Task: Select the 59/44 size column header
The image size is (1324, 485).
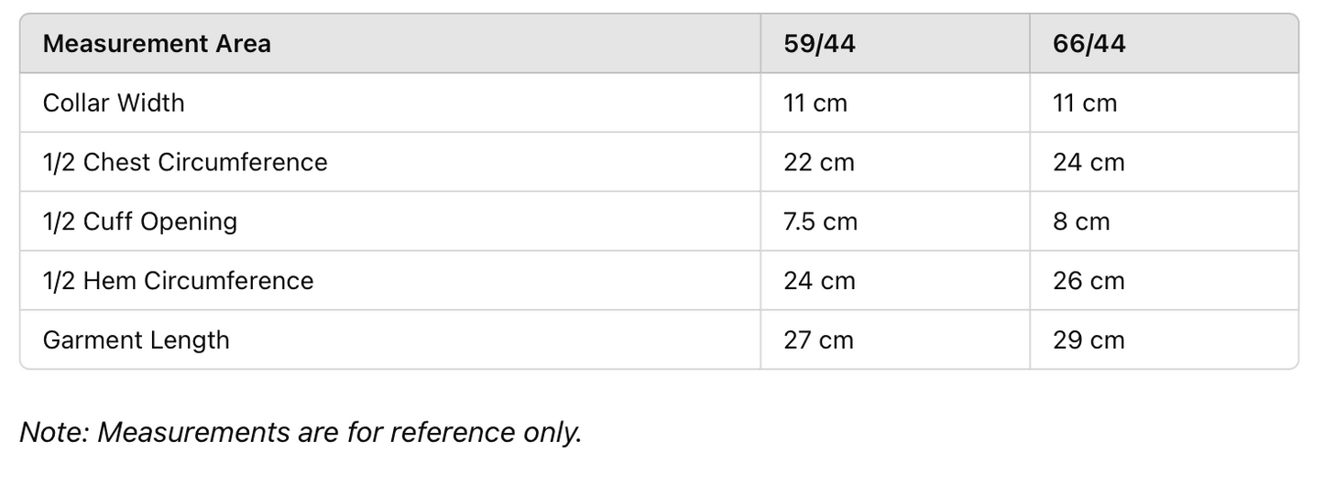Action: [819, 44]
